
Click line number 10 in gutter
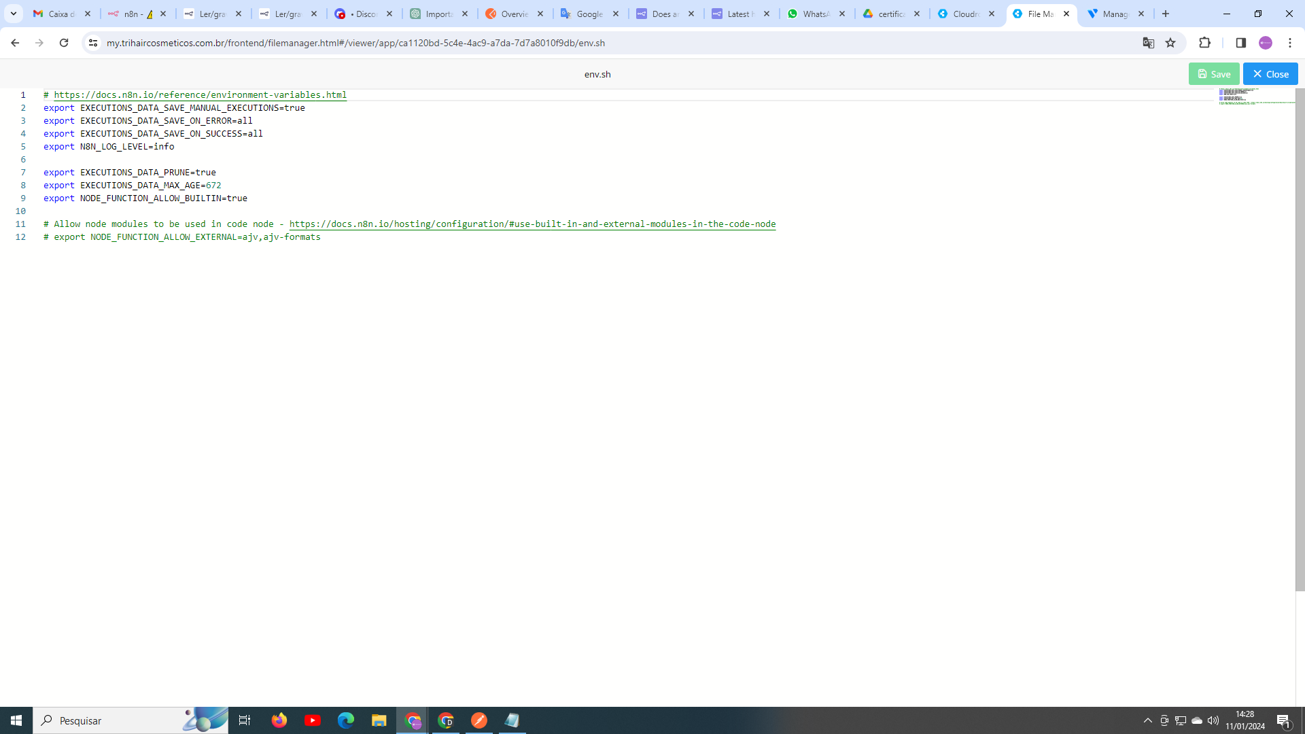[20, 211]
